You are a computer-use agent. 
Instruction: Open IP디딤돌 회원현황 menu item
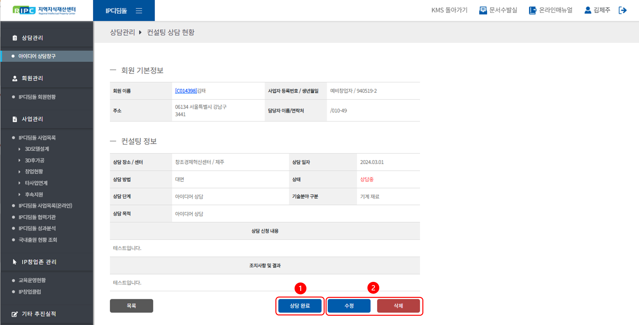click(x=37, y=97)
